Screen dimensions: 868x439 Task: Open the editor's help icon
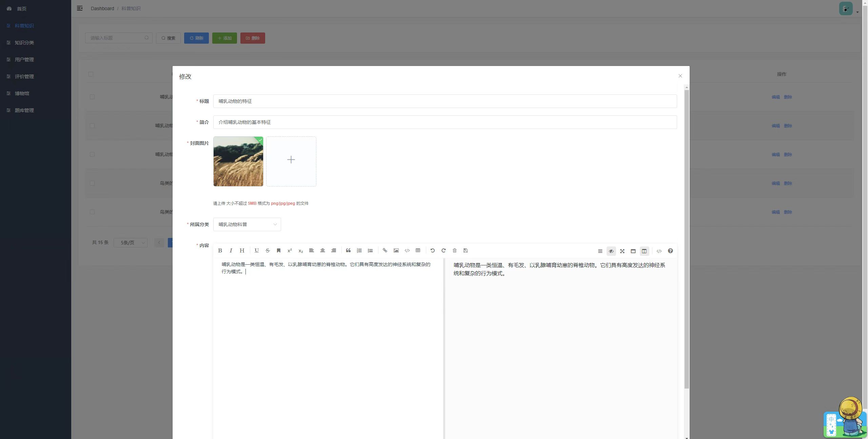[x=670, y=251]
